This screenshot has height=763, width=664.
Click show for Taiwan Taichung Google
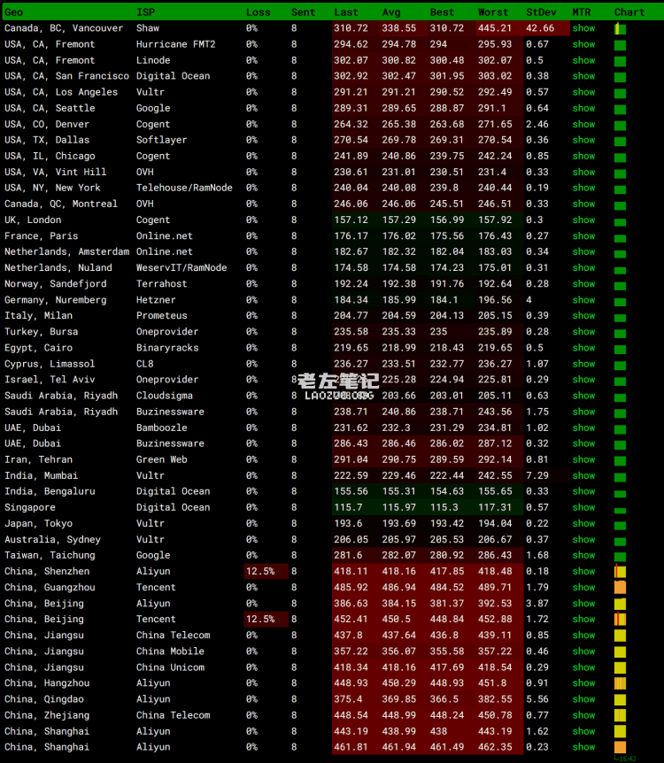583,555
